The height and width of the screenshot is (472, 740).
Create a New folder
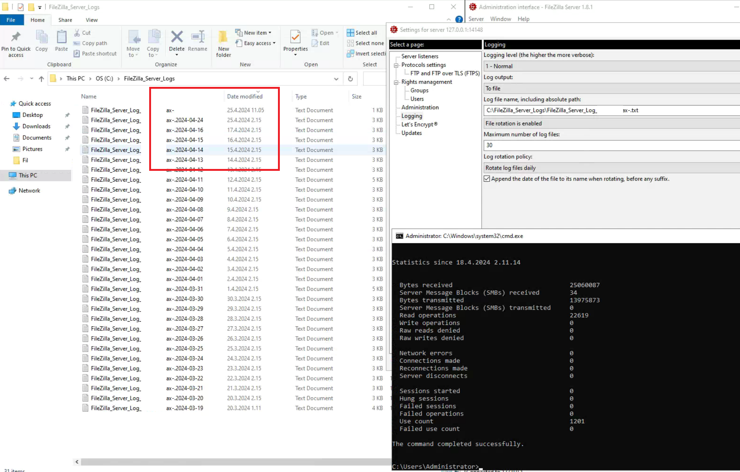[223, 44]
